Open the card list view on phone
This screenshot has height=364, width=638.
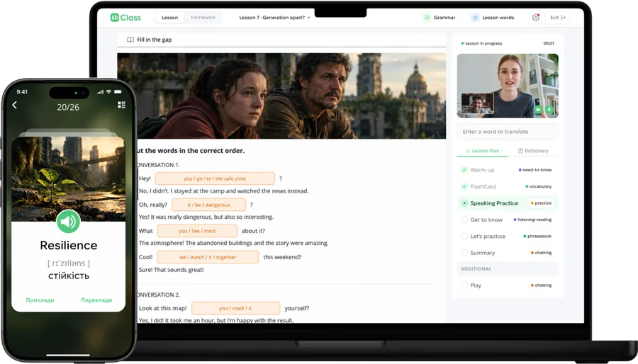tap(121, 105)
